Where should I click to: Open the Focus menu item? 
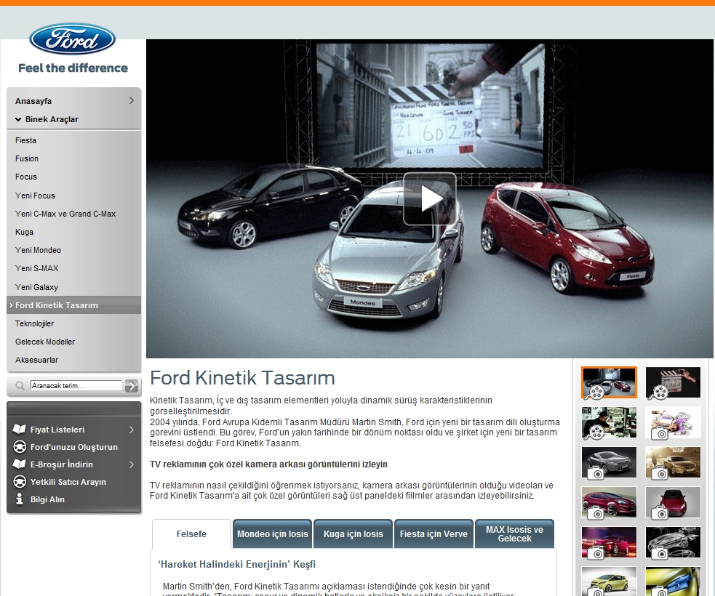click(26, 177)
